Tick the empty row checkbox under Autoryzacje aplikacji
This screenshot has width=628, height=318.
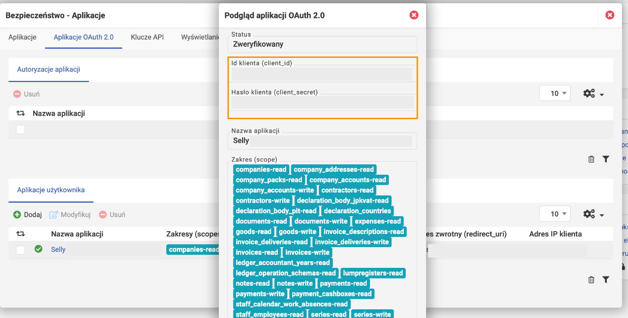(x=20, y=129)
